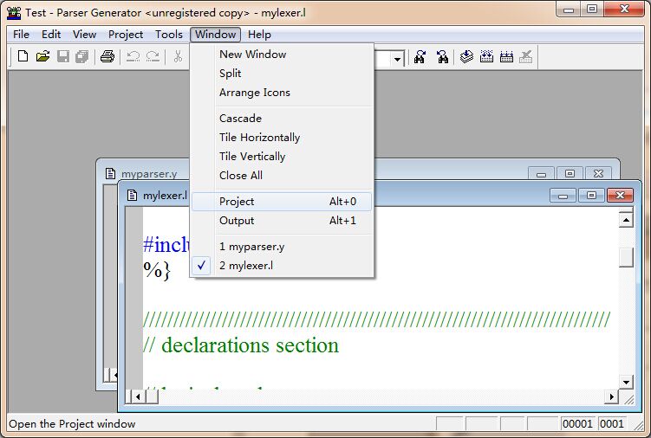This screenshot has height=438, width=651.
Task: Choose Split from the Window menu
Action: (x=282, y=74)
